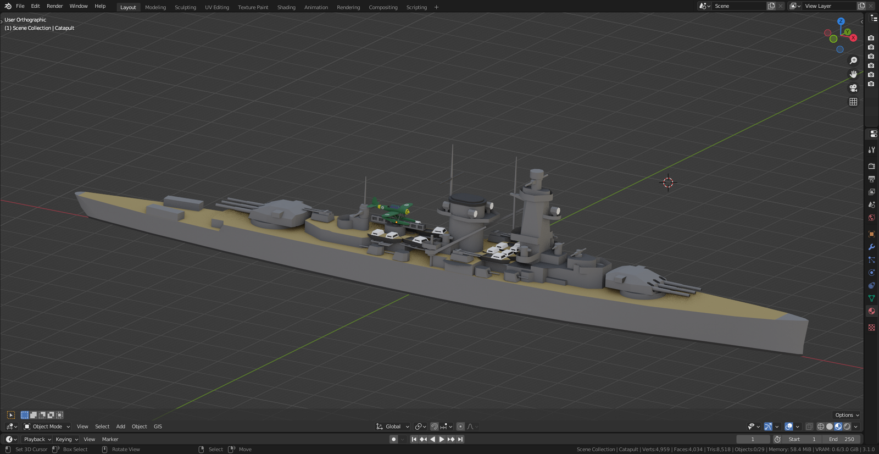The image size is (879, 454).
Task: Open the Scene properties tab
Action: 871,205
